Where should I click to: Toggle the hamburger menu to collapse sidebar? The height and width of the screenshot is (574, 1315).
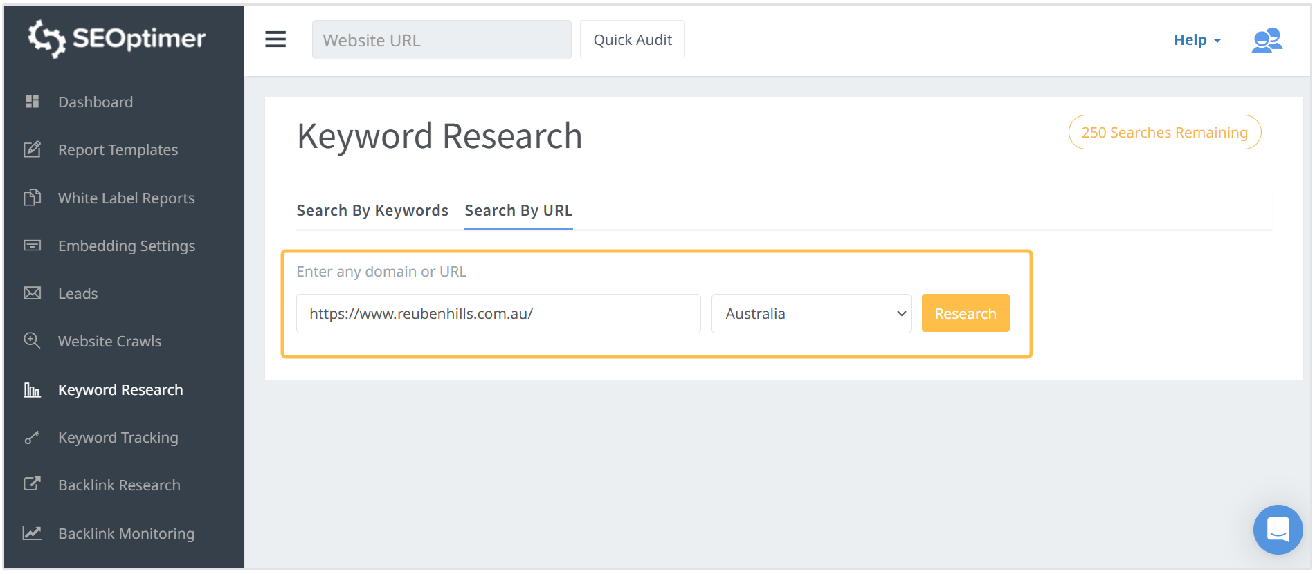(x=275, y=39)
